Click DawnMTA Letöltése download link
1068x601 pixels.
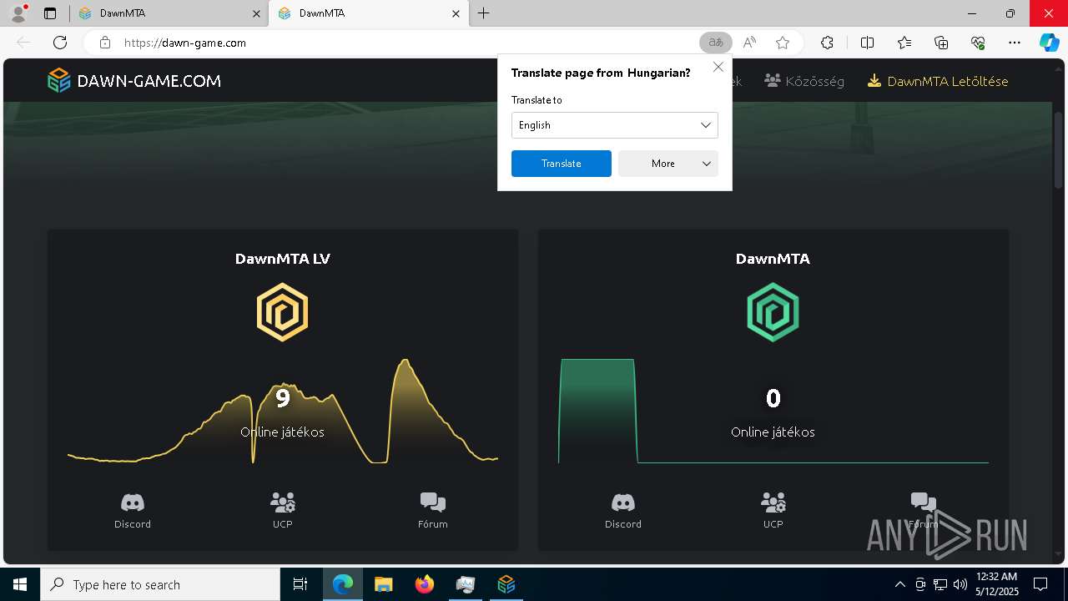938,81
